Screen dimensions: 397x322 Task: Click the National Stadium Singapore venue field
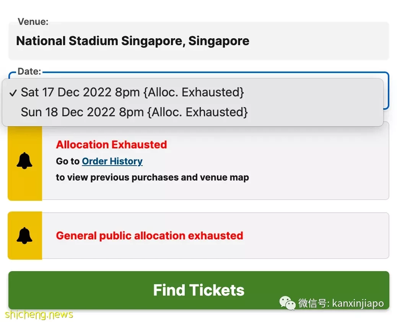point(199,41)
